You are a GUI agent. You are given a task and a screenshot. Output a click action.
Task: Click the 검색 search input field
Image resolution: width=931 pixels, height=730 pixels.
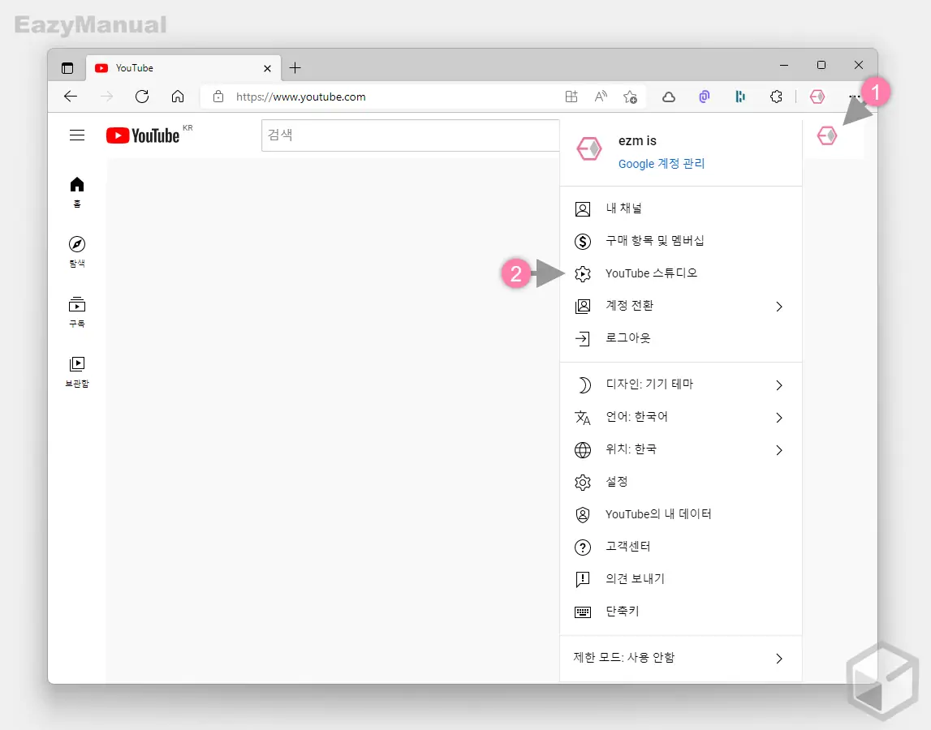pyautogui.click(x=410, y=135)
